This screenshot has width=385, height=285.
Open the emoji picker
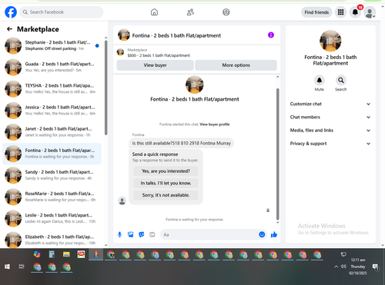(262, 234)
